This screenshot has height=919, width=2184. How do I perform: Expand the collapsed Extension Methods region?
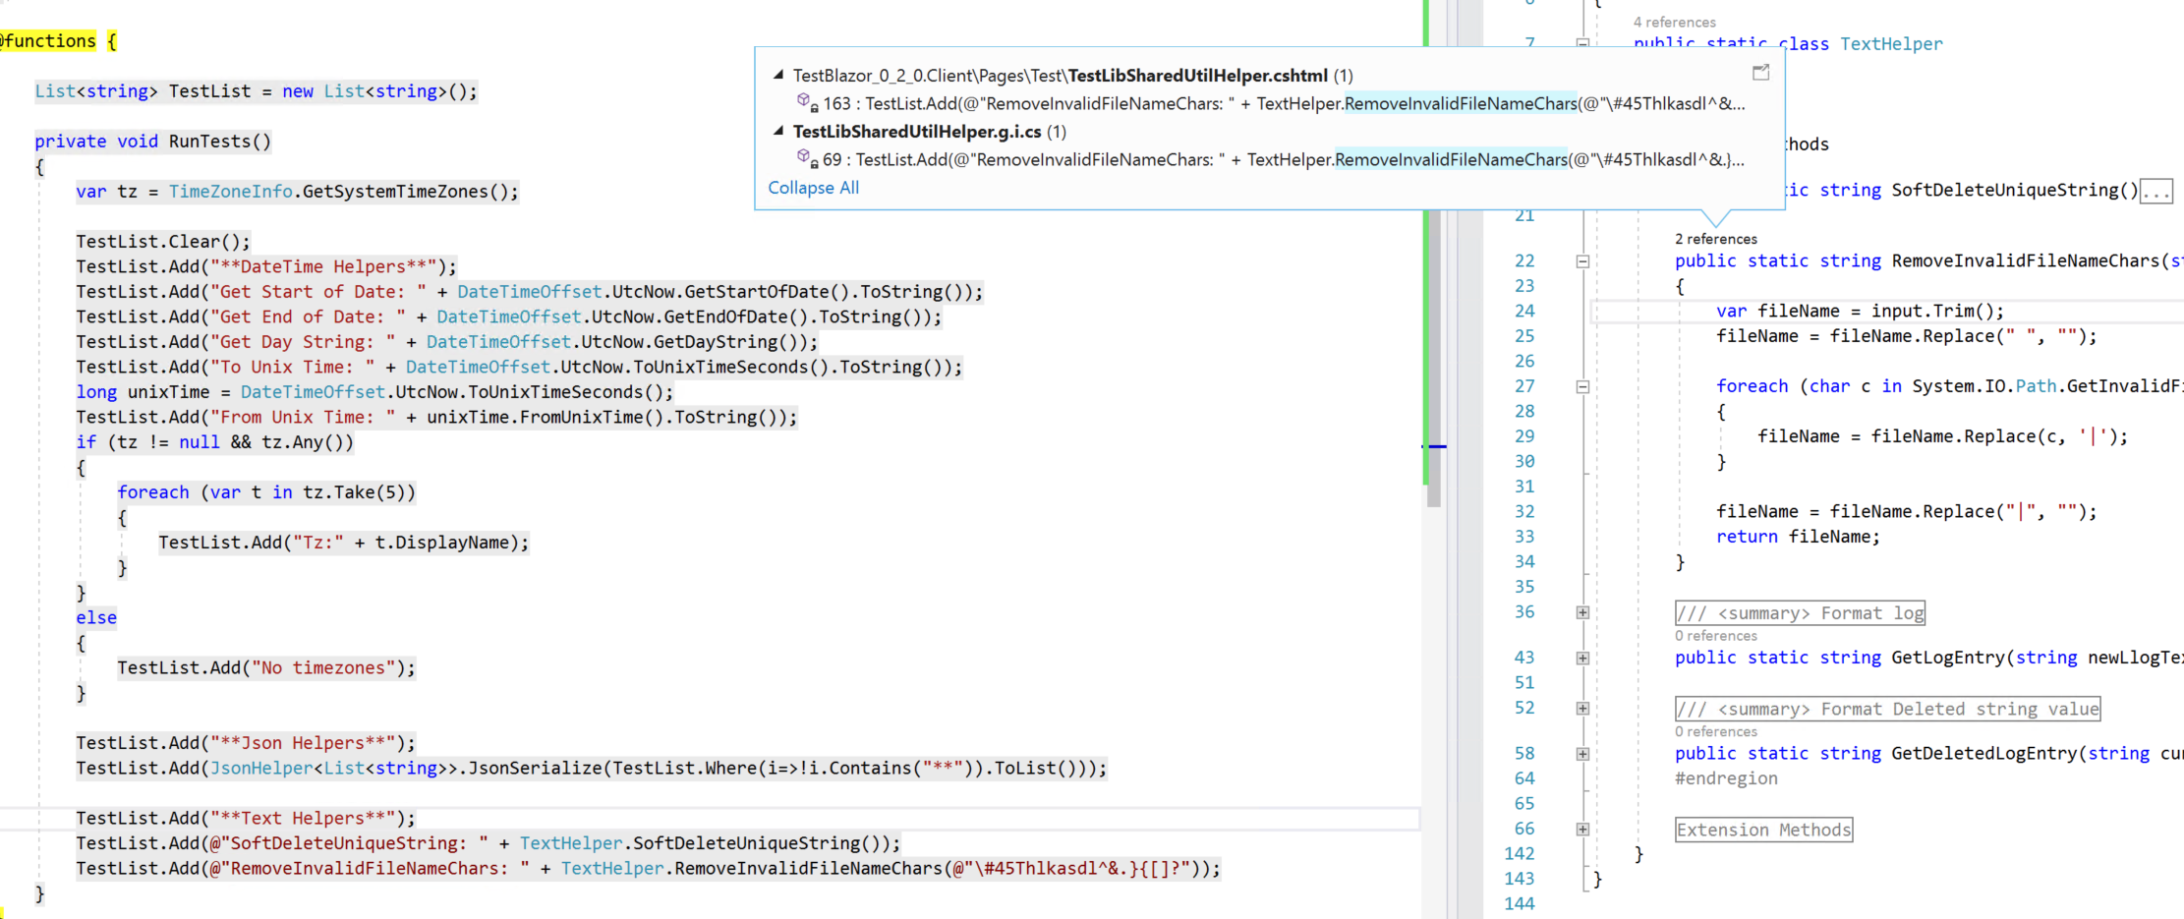(x=1763, y=829)
